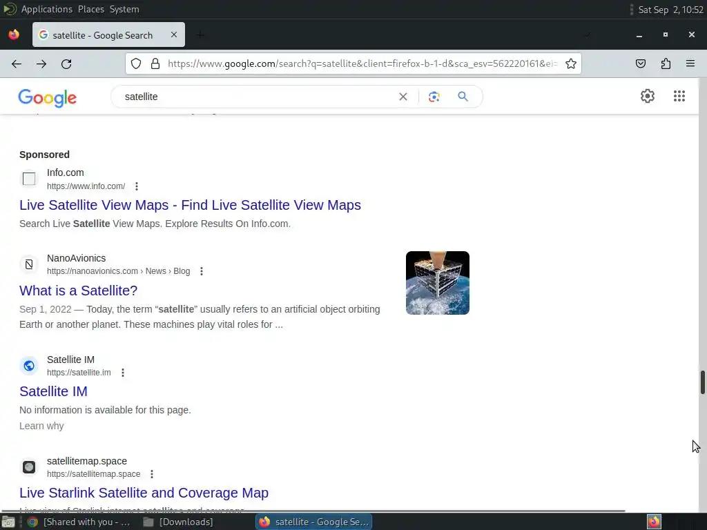Click the vertical scrollbar thumb
Viewport: 707px width, 530px height.
702,382
